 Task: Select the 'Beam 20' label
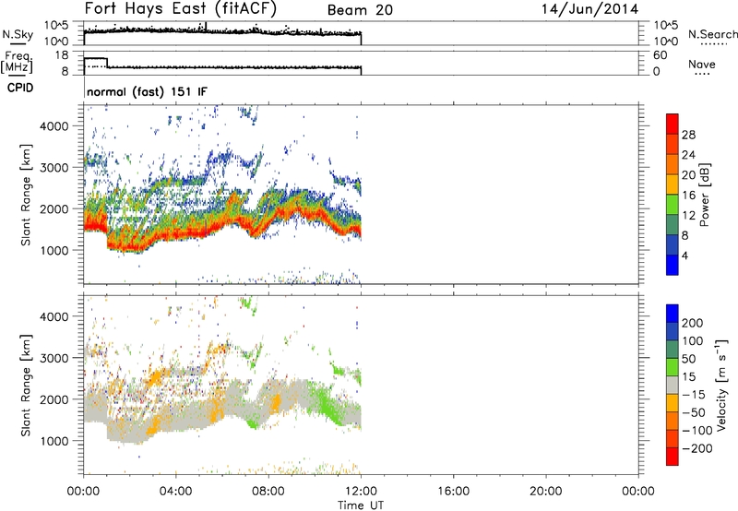coord(360,10)
